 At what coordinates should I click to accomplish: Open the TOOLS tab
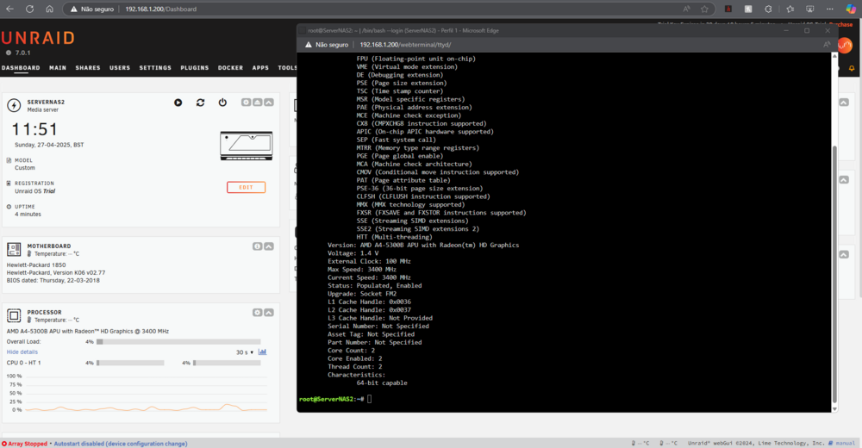(x=287, y=67)
